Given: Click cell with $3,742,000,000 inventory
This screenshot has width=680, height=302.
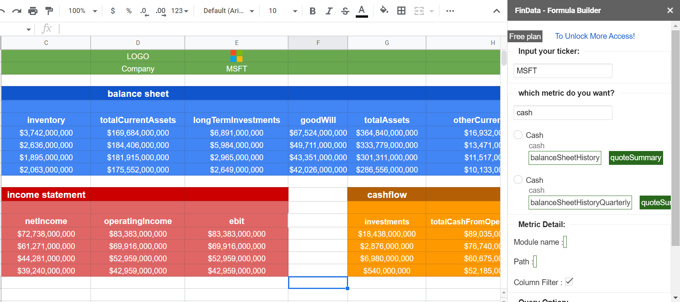Looking at the screenshot, I should [x=46, y=133].
